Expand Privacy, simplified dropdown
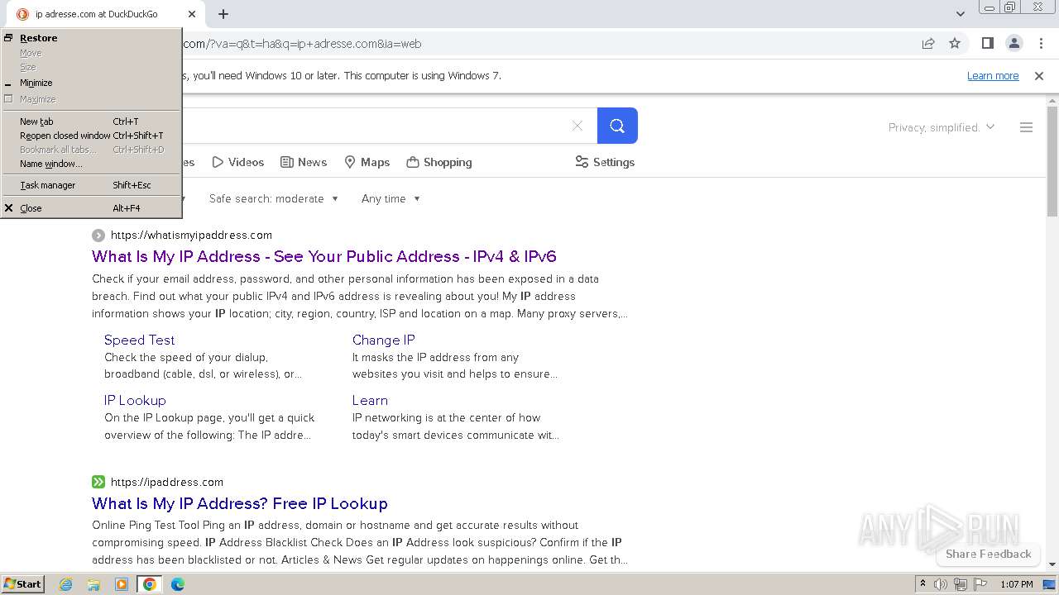1059x595 pixels. tap(942, 127)
